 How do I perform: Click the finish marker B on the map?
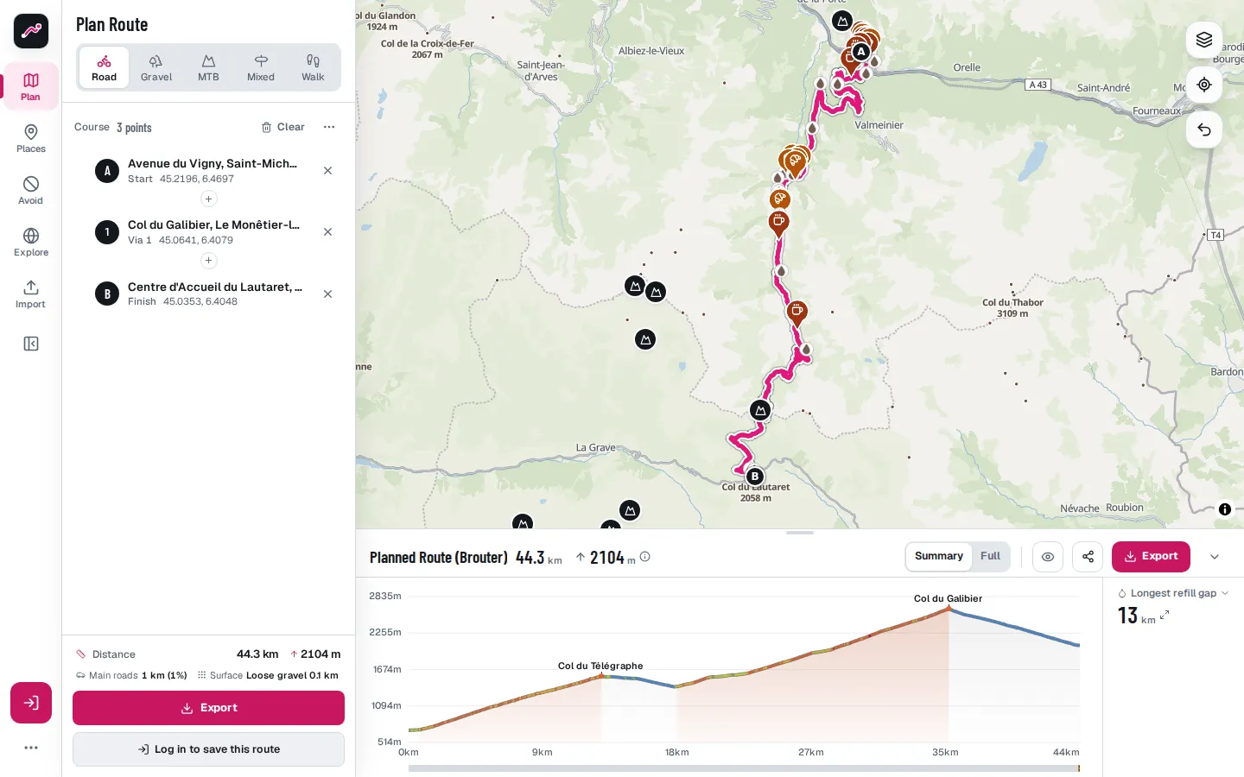755,477
